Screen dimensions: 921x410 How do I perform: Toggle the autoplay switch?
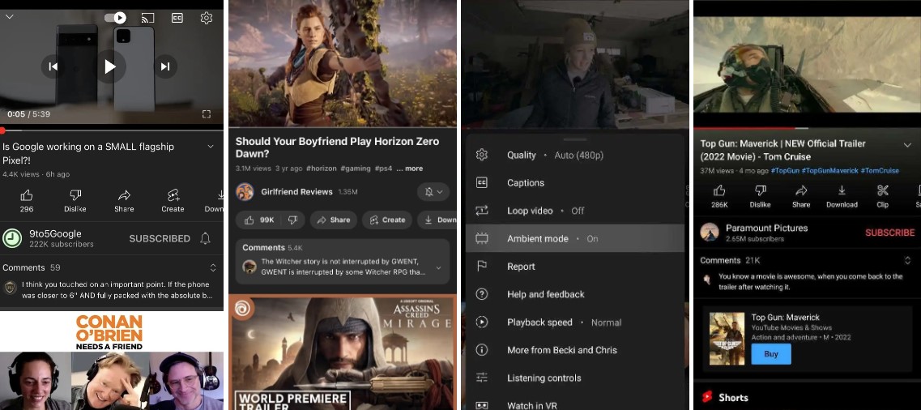117,17
